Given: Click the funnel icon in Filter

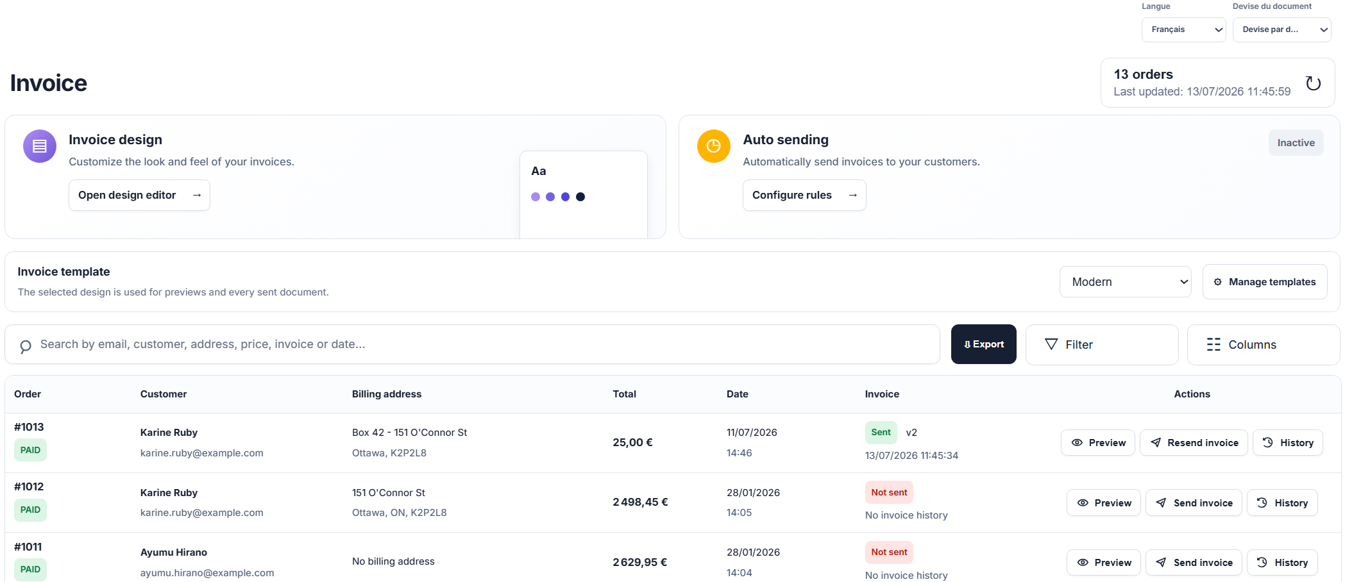Looking at the screenshot, I should pos(1051,344).
